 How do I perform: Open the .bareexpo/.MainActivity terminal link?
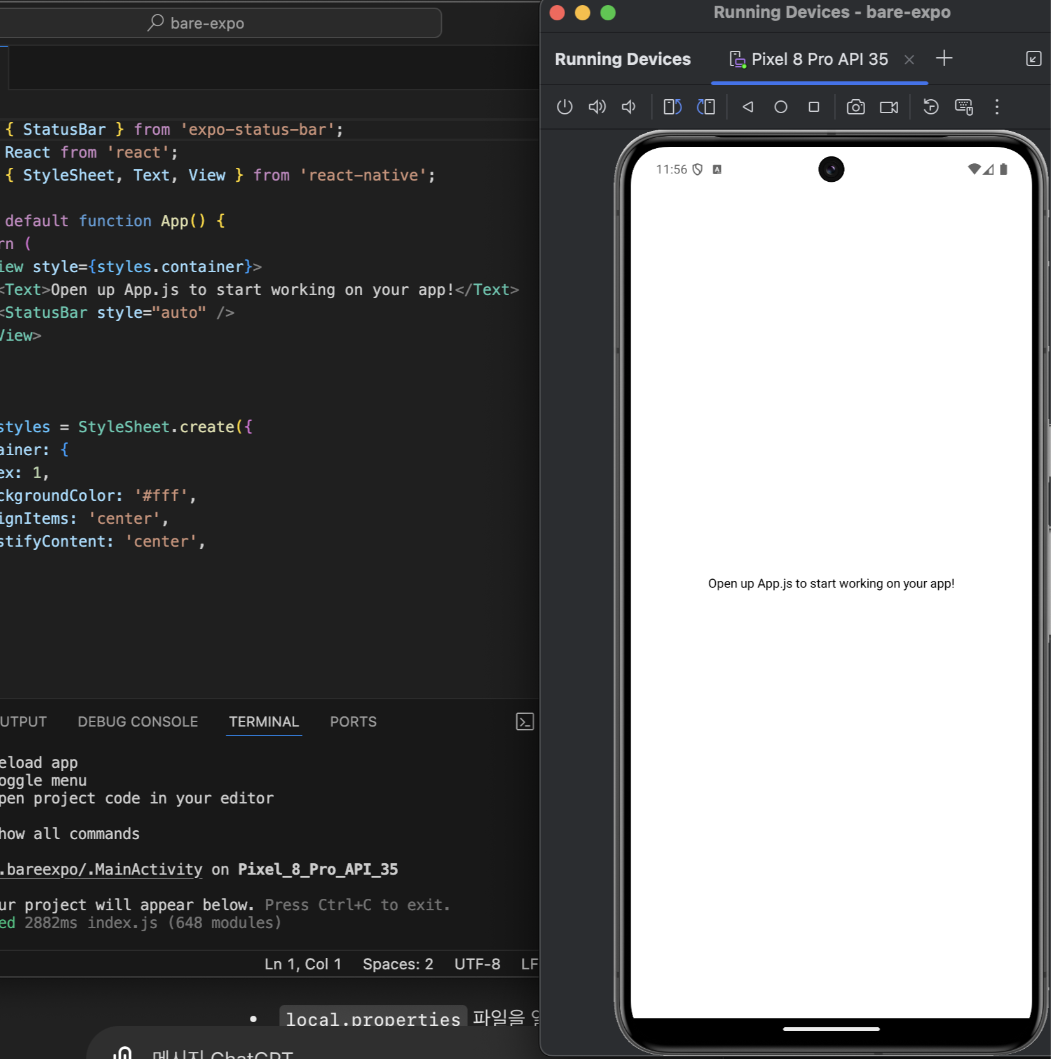coord(101,869)
